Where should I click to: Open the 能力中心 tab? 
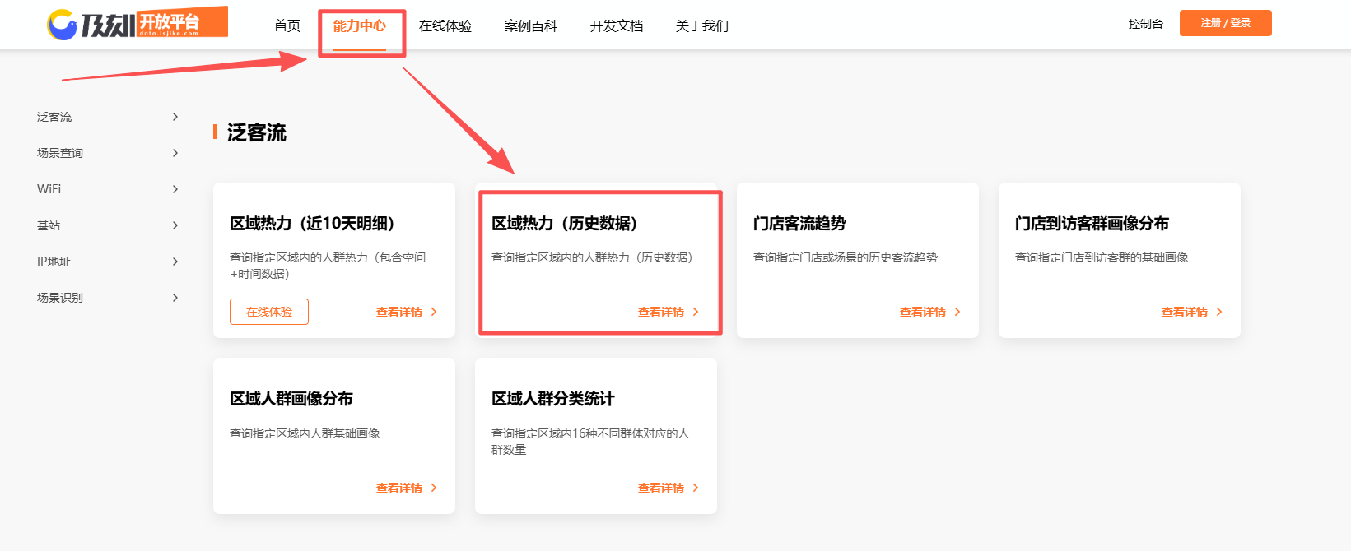(360, 26)
